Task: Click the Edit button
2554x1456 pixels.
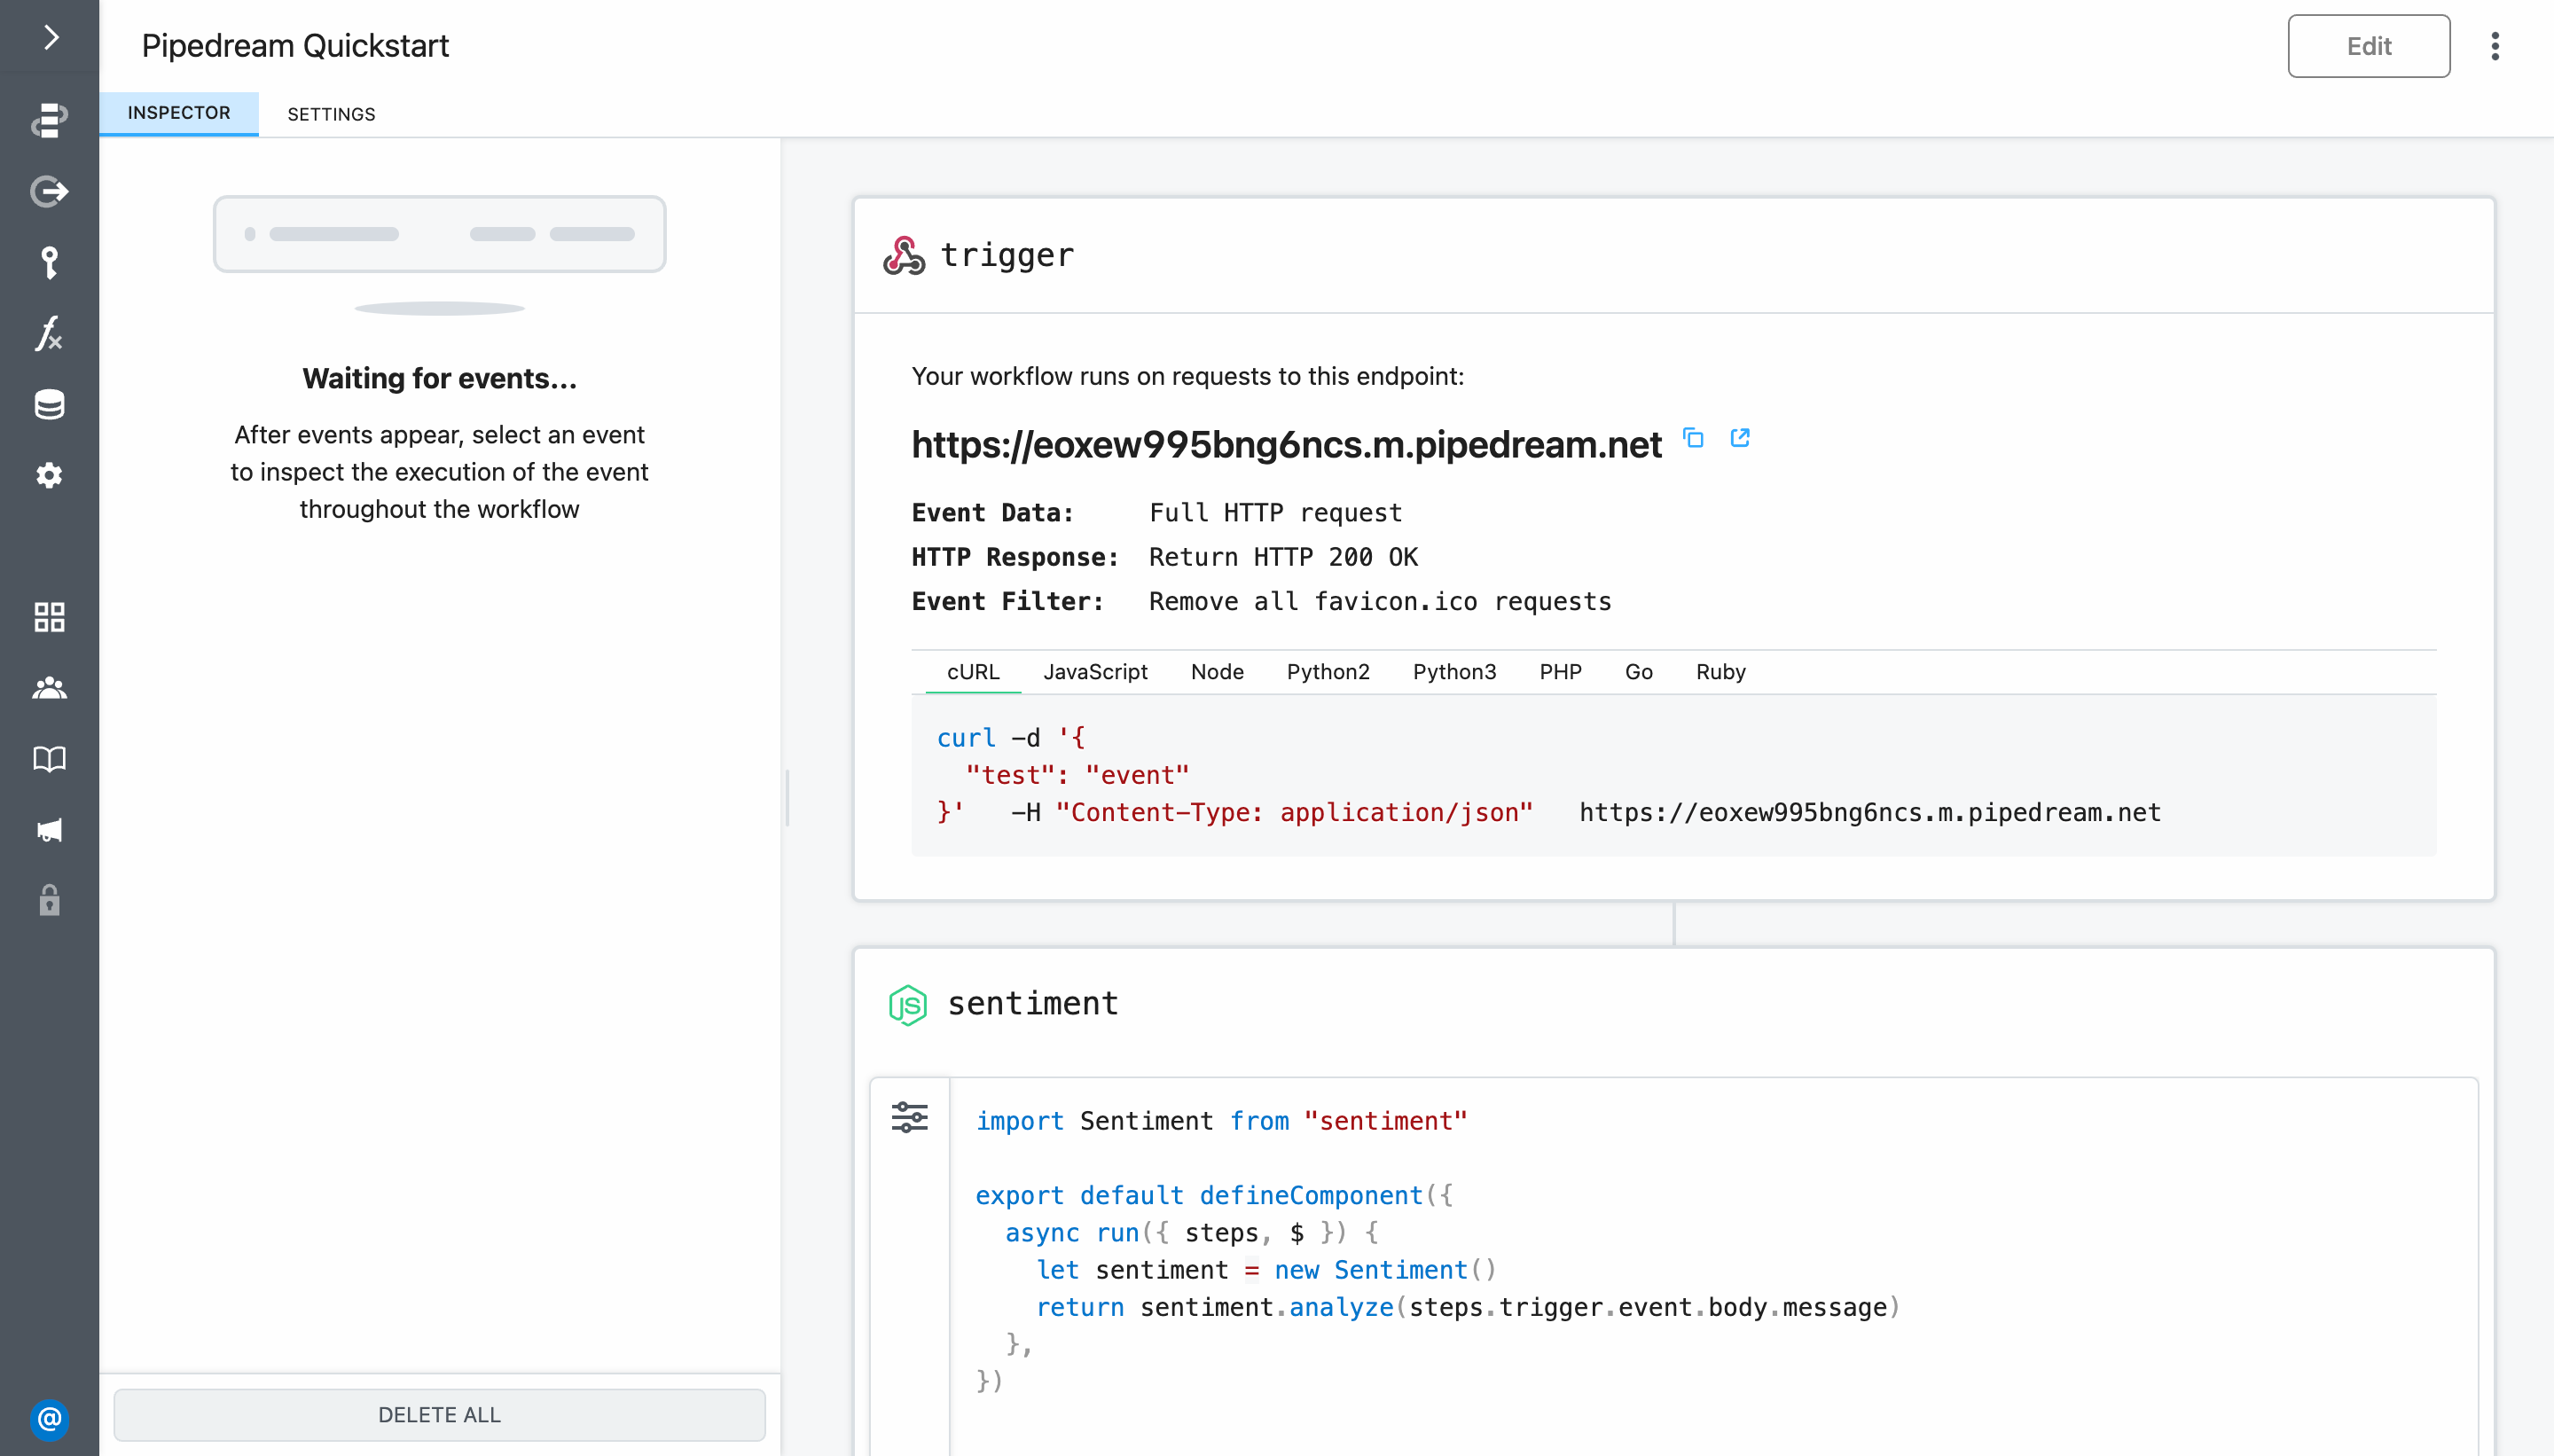Action: [2368, 46]
